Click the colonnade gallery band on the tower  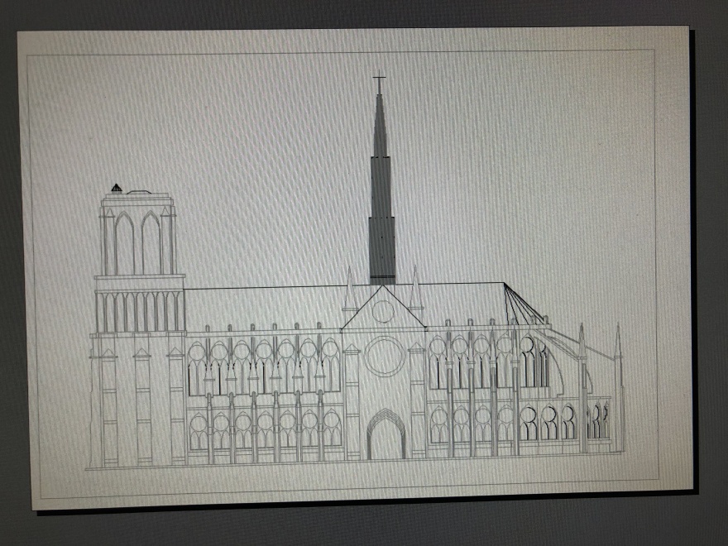tap(139, 311)
